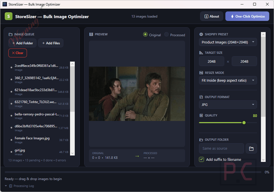
Task: Click the Ready status message
Action: (x=33, y=179)
